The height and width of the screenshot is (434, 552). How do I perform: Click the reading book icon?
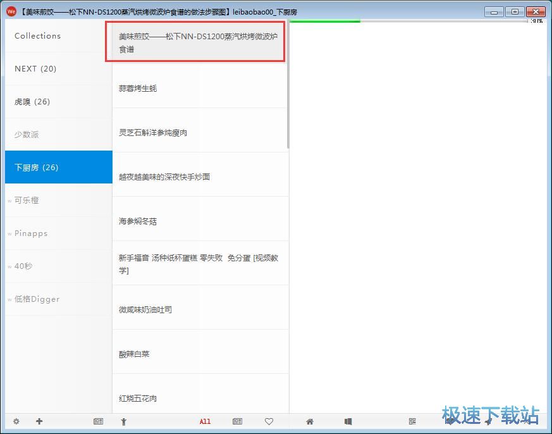point(348,421)
